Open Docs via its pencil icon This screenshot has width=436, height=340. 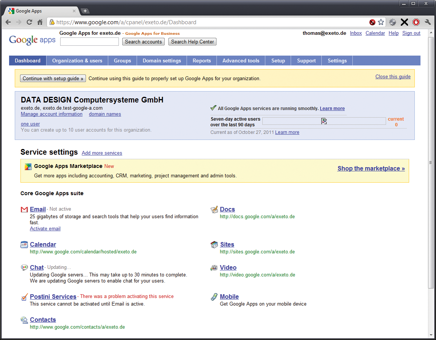[214, 209]
